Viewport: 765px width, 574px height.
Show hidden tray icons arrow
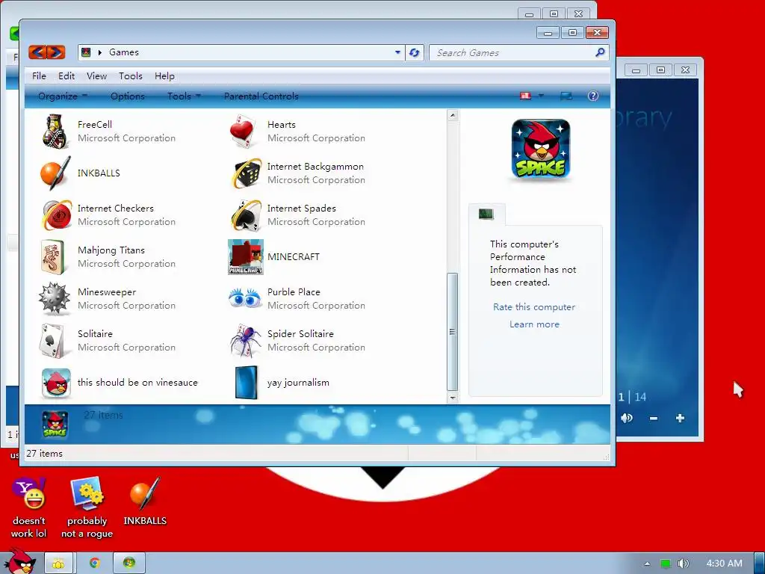647,564
